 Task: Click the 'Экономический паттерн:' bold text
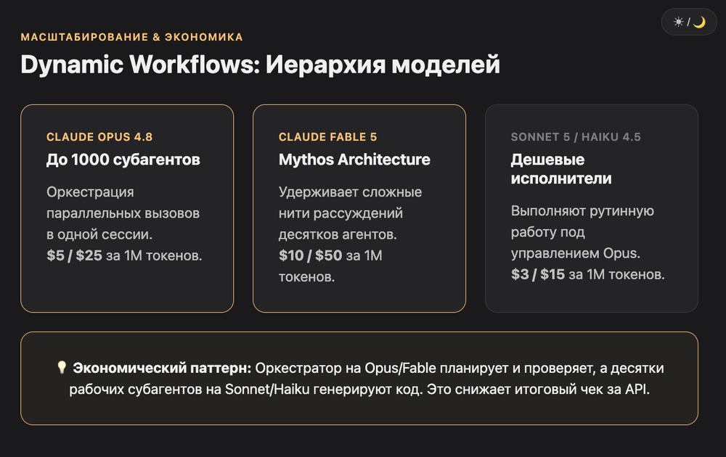162,369
